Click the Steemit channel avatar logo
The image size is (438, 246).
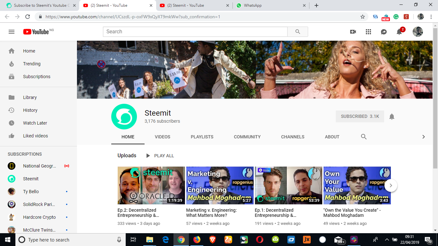pyautogui.click(x=124, y=117)
